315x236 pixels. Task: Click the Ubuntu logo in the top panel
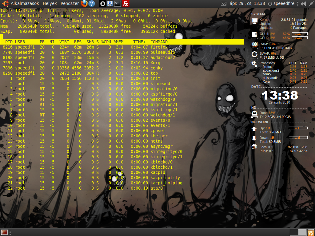[5, 3]
